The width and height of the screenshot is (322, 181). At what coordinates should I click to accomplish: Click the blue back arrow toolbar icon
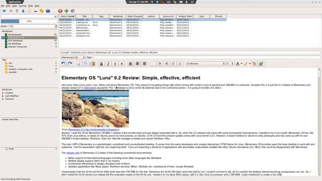[4, 11]
